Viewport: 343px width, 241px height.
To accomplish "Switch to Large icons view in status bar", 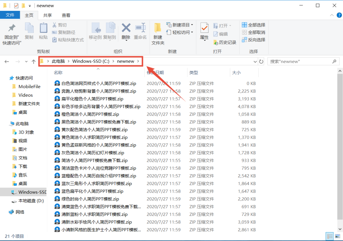I will 338,237.
